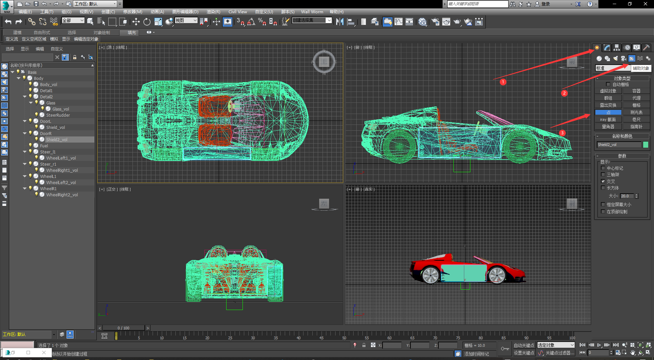Click the Mirror tool icon
654x360 pixels.
click(x=340, y=22)
